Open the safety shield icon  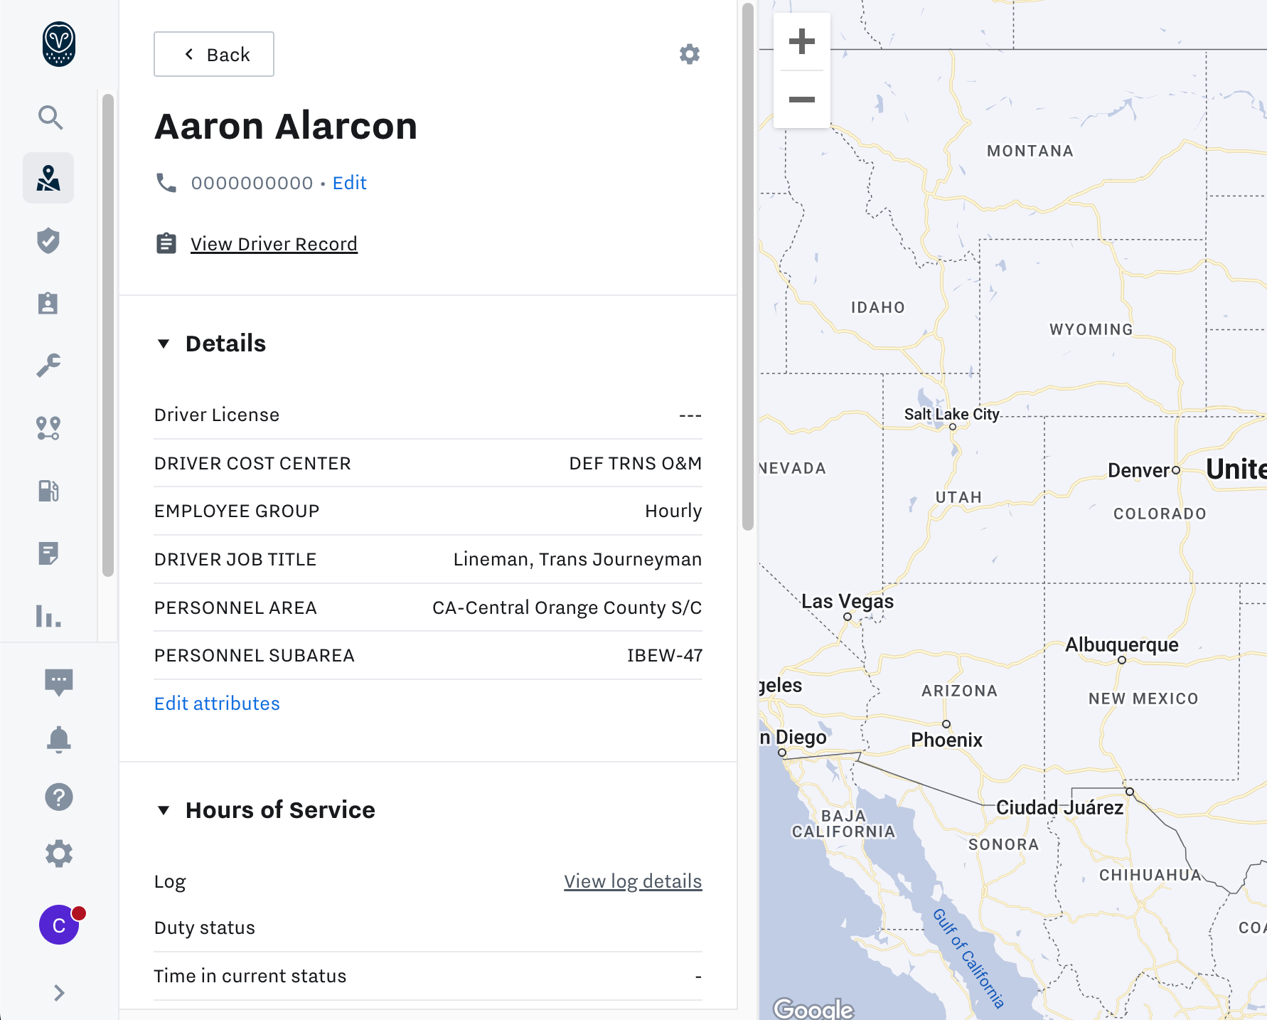point(48,241)
